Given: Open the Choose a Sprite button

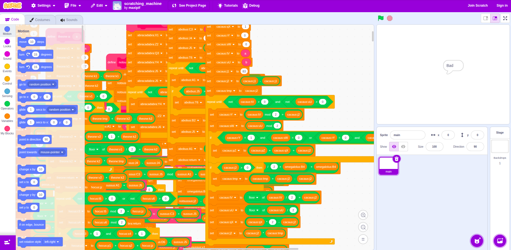Looking at the screenshot, I should (x=477, y=241).
